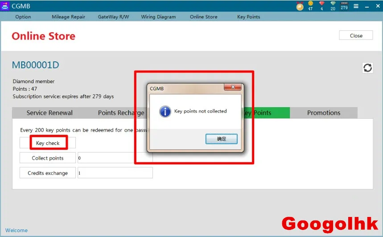
Task: Click the red gem icon showing 4
Action: [321, 6]
